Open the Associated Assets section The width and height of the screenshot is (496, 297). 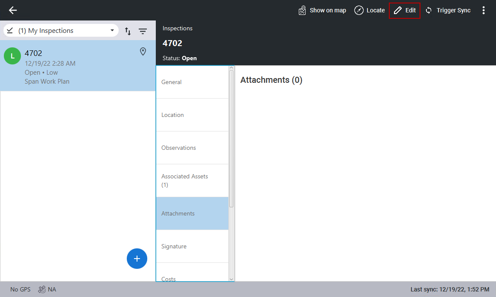[192, 181]
